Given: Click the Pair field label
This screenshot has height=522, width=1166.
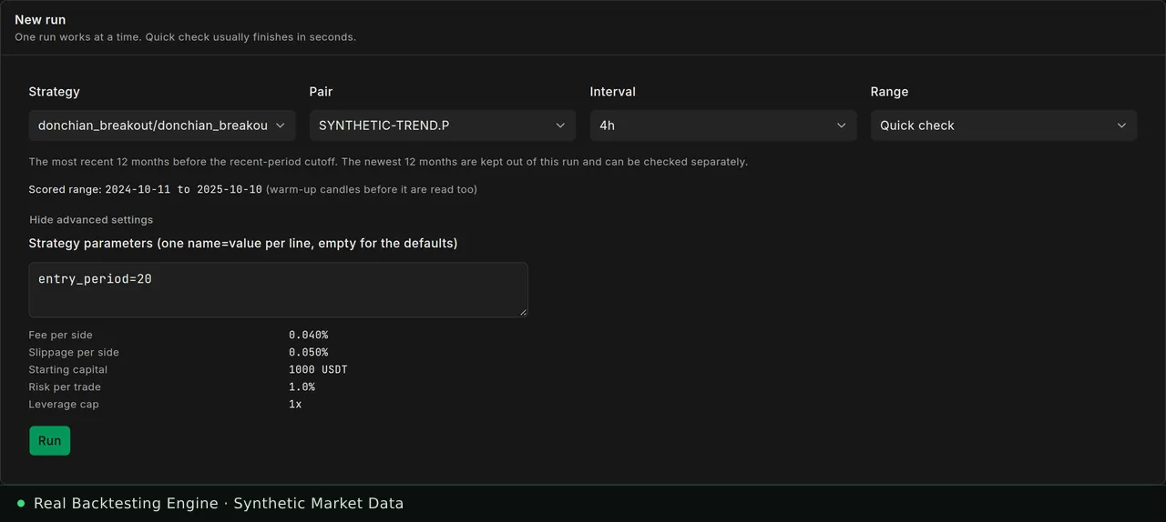Looking at the screenshot, I should (x=322, y=92).
